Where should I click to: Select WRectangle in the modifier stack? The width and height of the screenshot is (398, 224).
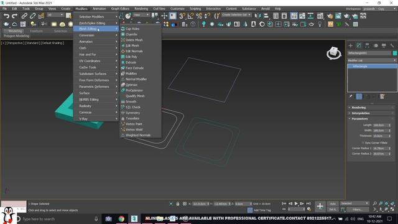tap(372, 67)
